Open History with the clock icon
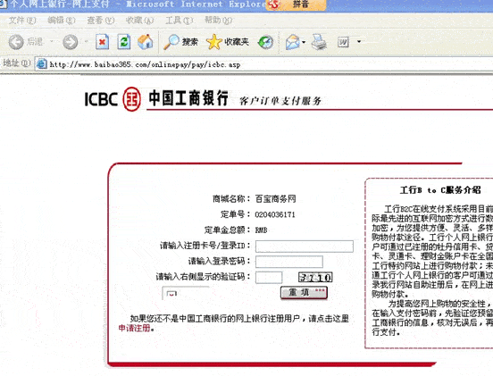 (x=265, y=42)
